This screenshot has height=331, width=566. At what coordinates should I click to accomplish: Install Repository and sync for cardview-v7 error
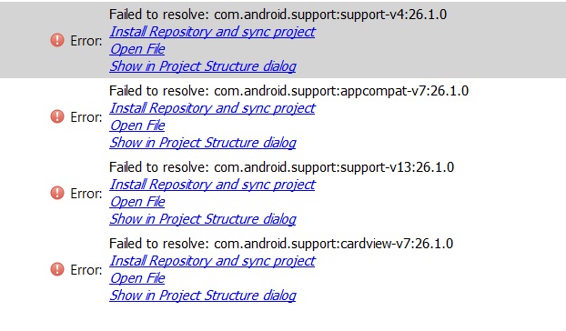click(212, 261)
